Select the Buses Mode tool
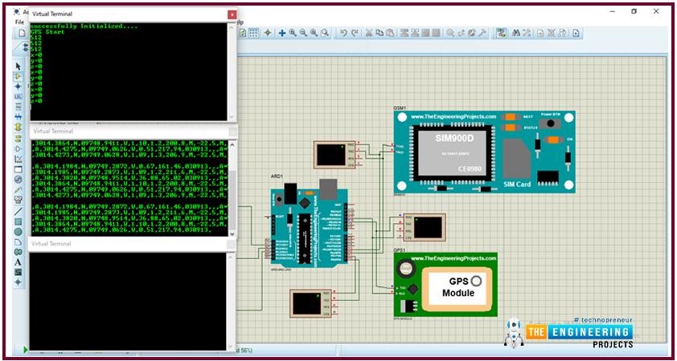Image resolution: width=677 pixels, height=361 pixels. 18,116
